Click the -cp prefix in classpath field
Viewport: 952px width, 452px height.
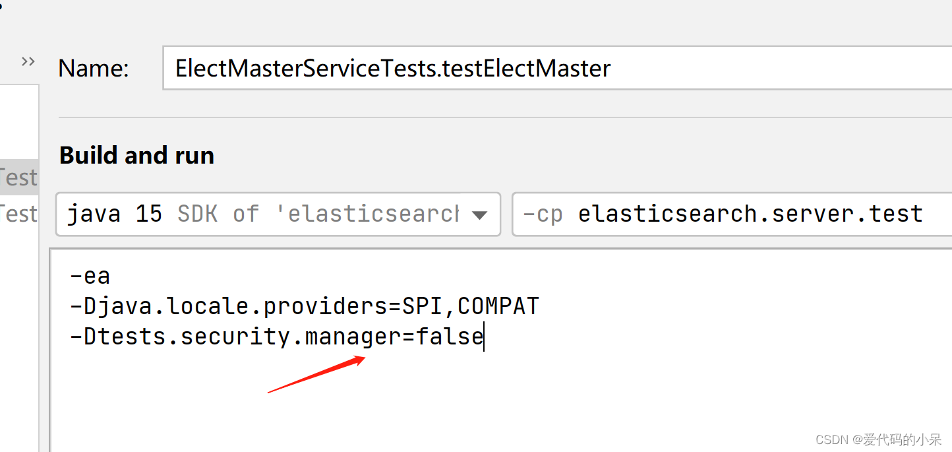[x=543, y=214]
